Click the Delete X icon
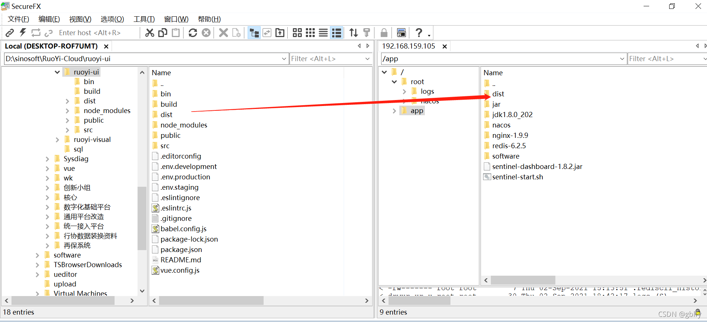Screen dimensions: 707x322 [223, 33]
